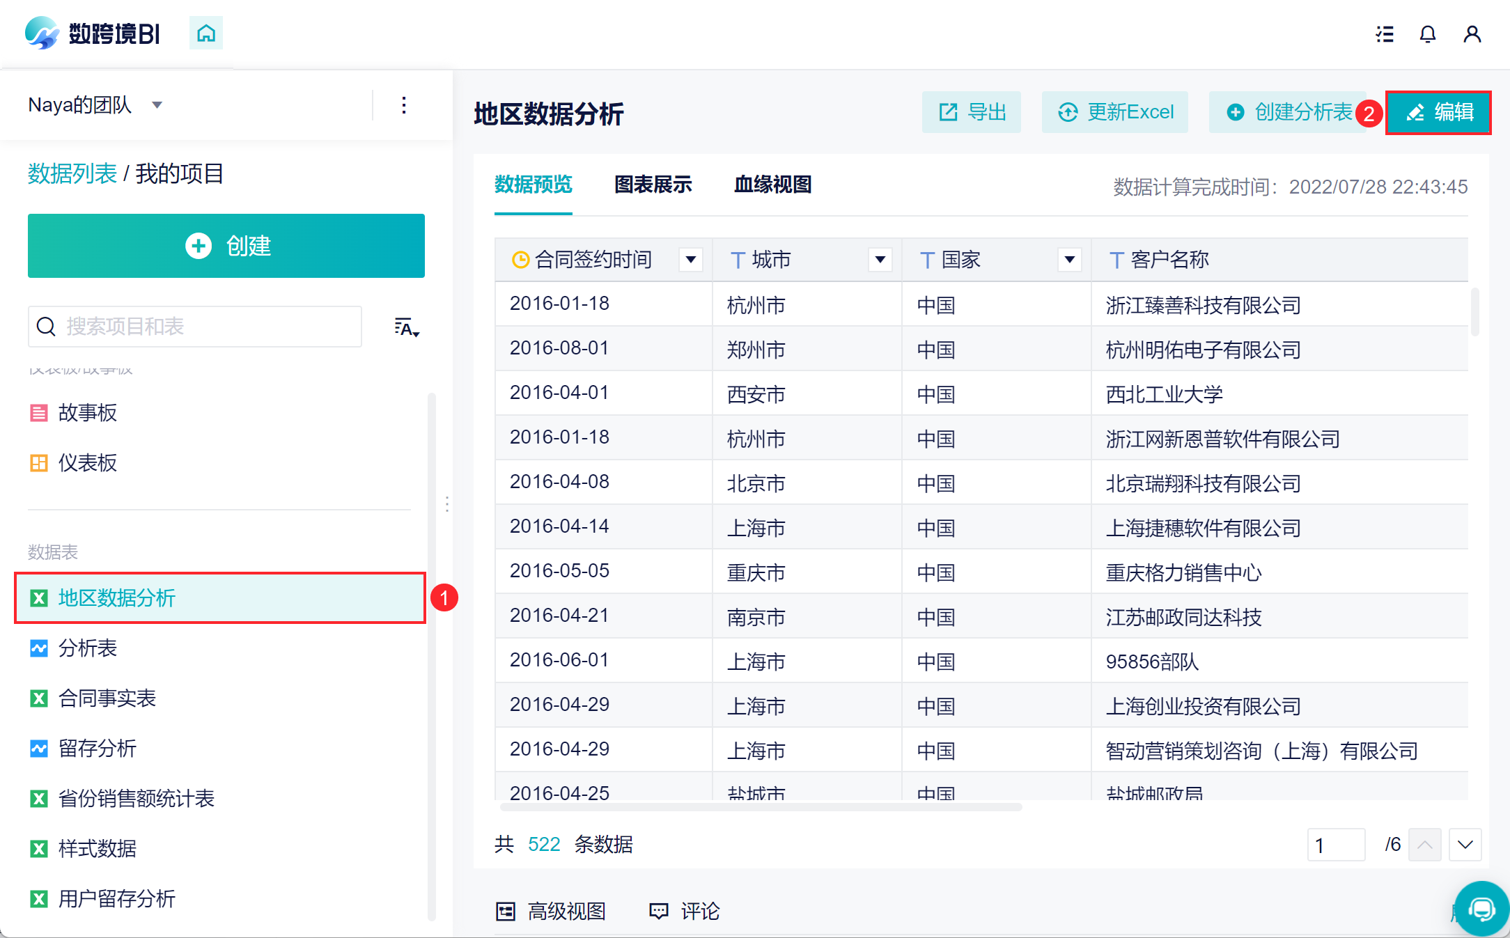The image size is (1510, 938).
Task: Open the 城市 column filter dropdown
Action: coord(880,260)
